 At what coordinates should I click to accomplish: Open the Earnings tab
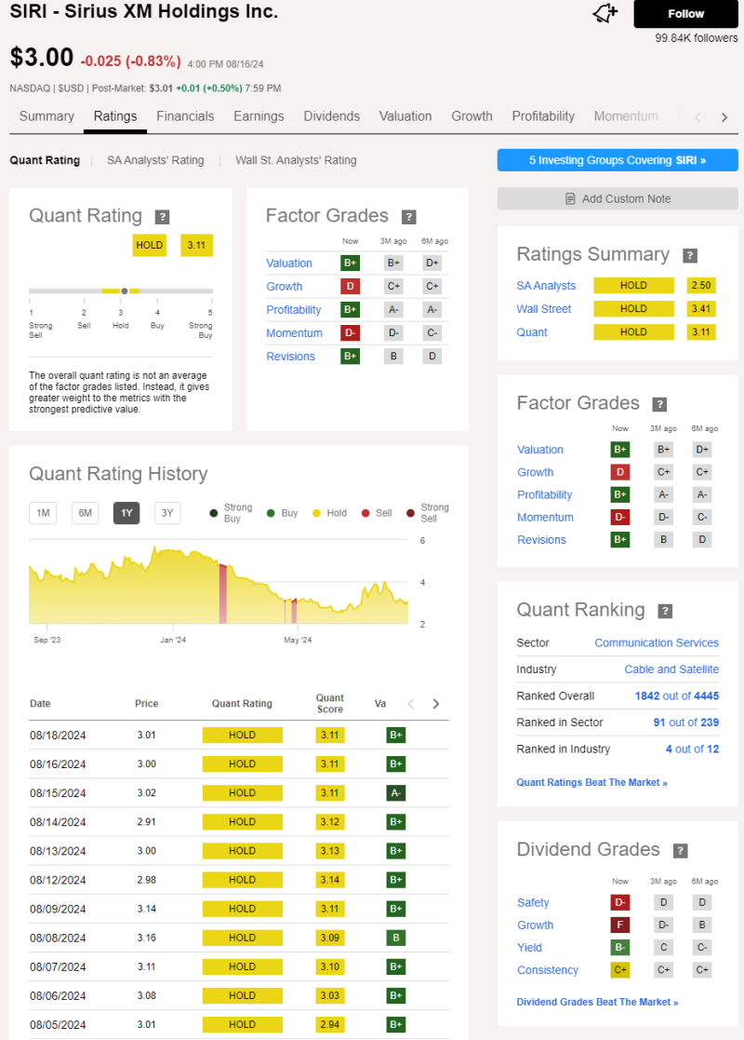259,116
